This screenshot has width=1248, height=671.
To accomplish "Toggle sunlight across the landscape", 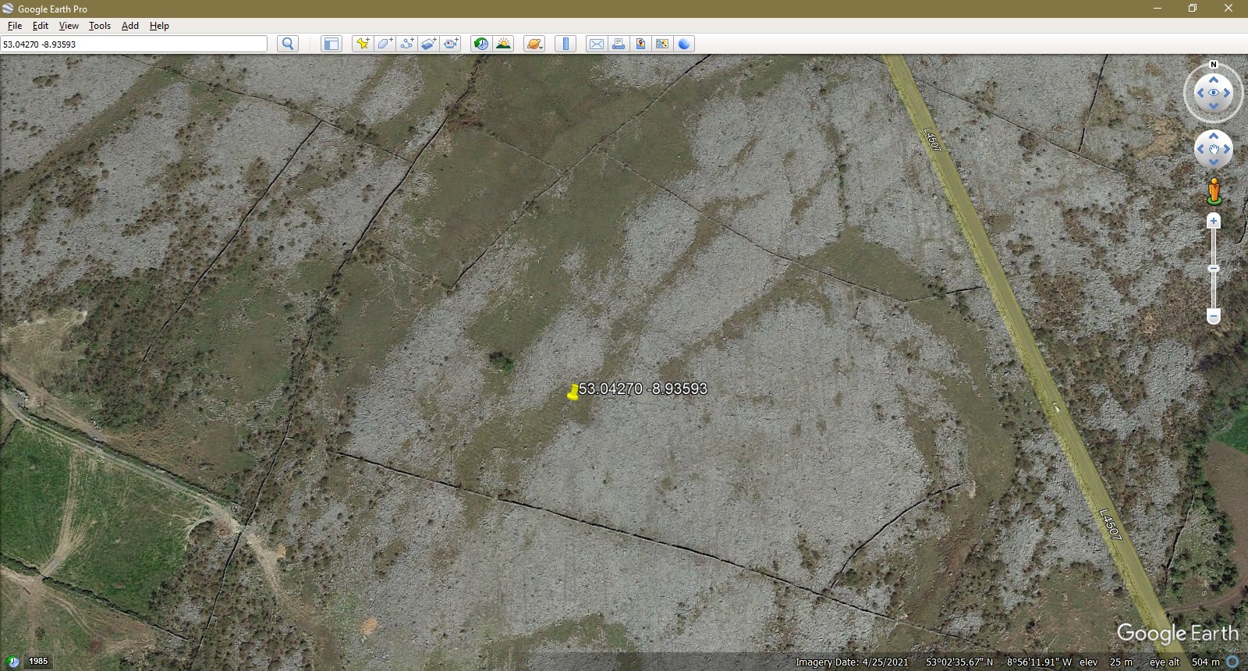I will (x=503, y=44).
